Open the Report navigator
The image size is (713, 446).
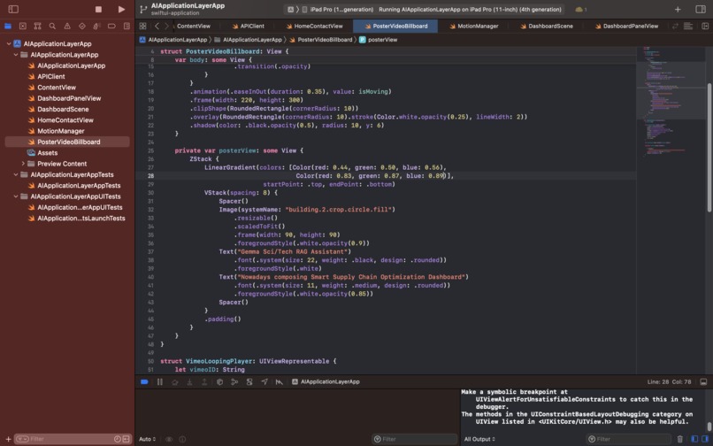tap(126, 26)
